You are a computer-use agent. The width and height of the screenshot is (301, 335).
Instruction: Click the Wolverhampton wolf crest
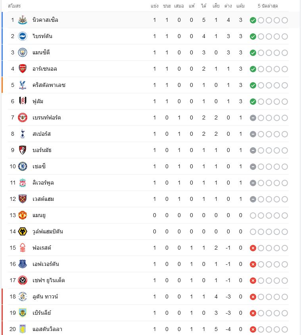pos(23,231)
